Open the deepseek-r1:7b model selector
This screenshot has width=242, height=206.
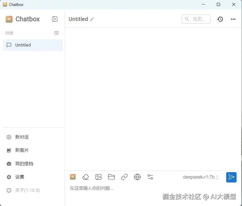click(x=201, y=177)
